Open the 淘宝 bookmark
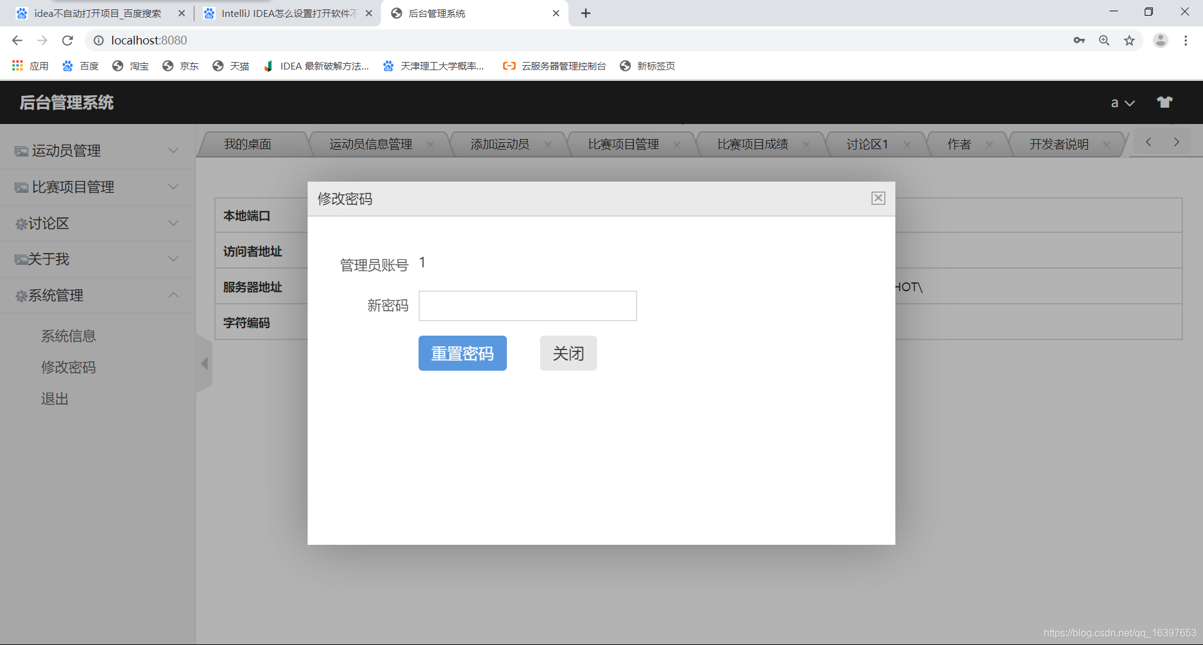Image resolution: width=1203 pixels, height=645 pixels. click(x=130, y=66)
